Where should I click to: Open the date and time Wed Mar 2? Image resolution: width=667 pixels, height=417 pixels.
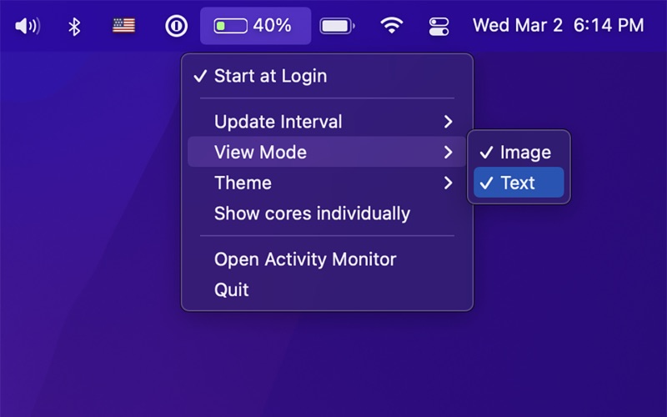(558, 26)
